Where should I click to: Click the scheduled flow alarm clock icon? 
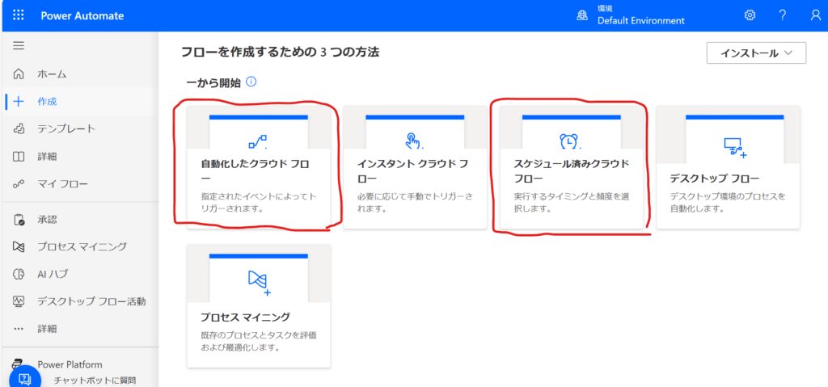coord(569,141)
